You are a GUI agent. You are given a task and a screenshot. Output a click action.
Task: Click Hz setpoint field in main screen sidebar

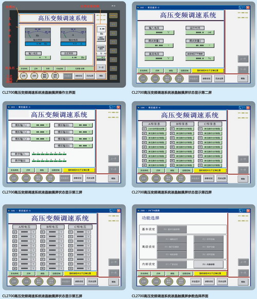[x=101, y=29]
